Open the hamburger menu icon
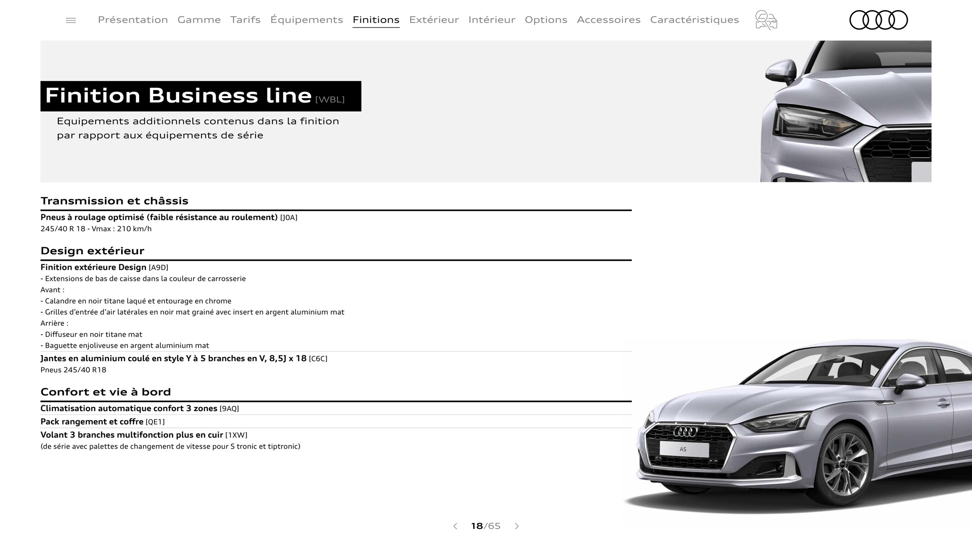Viewport: 972px width, 547px height. (71, 20)
